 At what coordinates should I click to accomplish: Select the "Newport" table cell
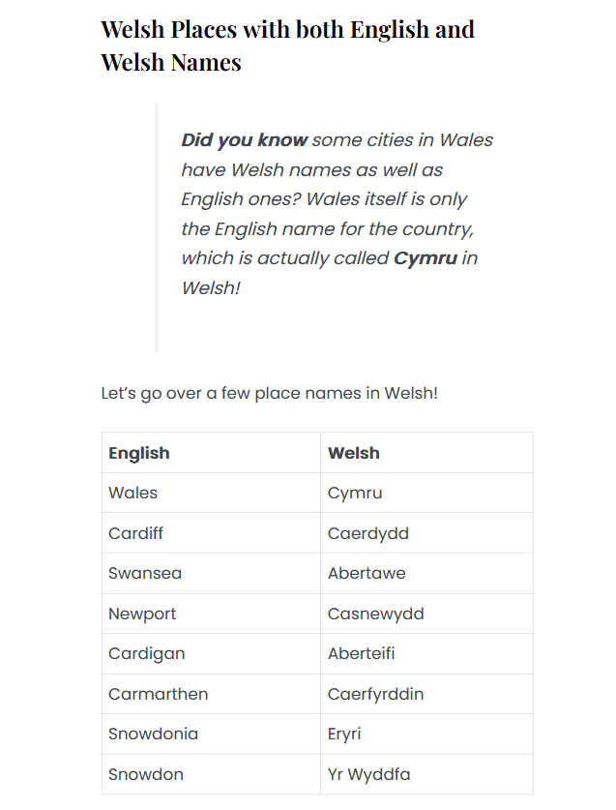pyautogui.click(x=142, y=614)
